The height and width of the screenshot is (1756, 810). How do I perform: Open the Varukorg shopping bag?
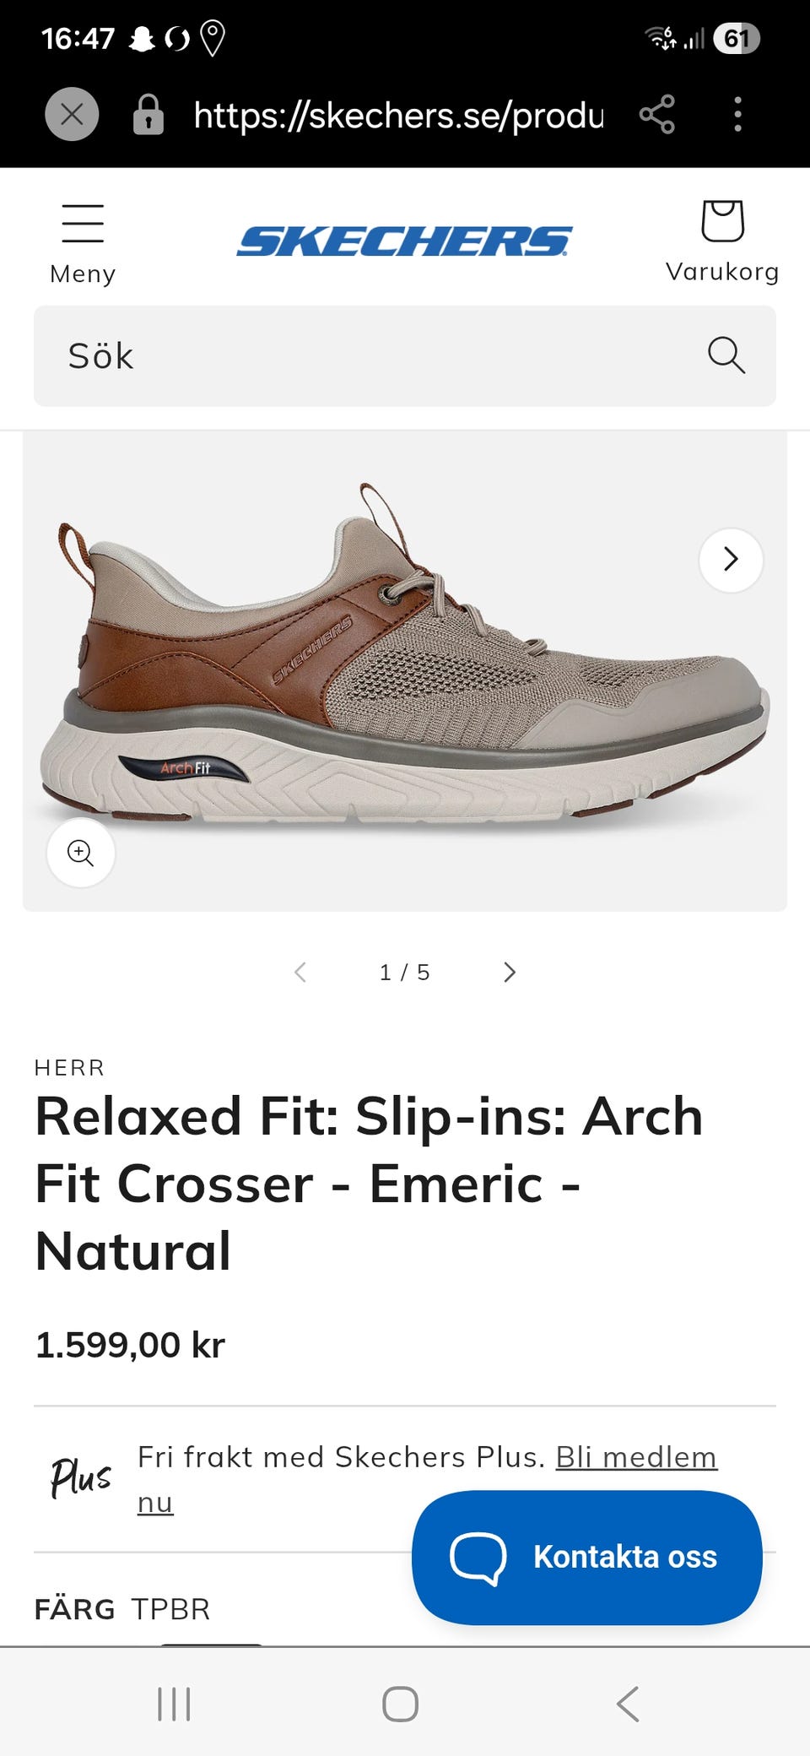tap(722, 221)
